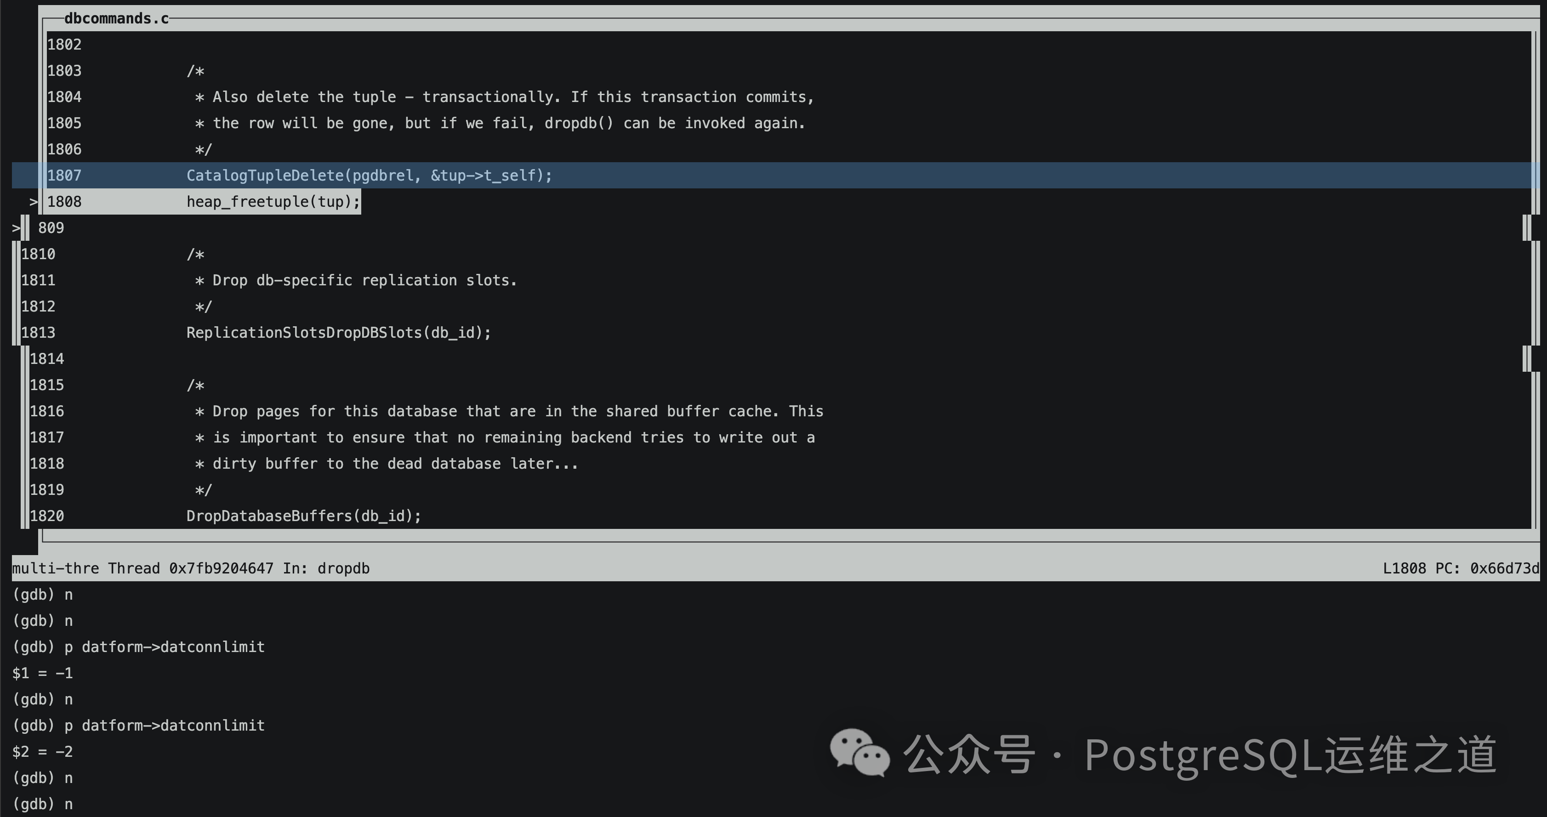Select highlighted line 1807 CatalogTupleDelete call

(369, 175)
